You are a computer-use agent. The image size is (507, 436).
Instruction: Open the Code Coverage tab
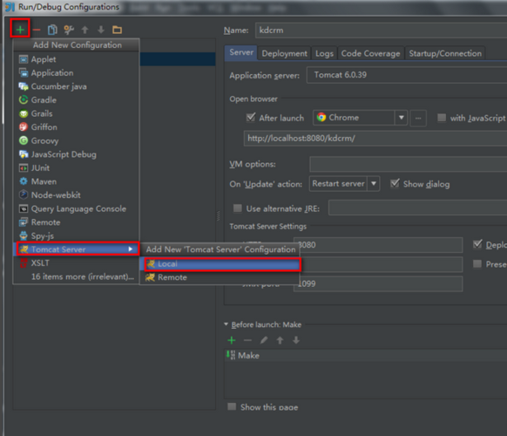point(370,53)
